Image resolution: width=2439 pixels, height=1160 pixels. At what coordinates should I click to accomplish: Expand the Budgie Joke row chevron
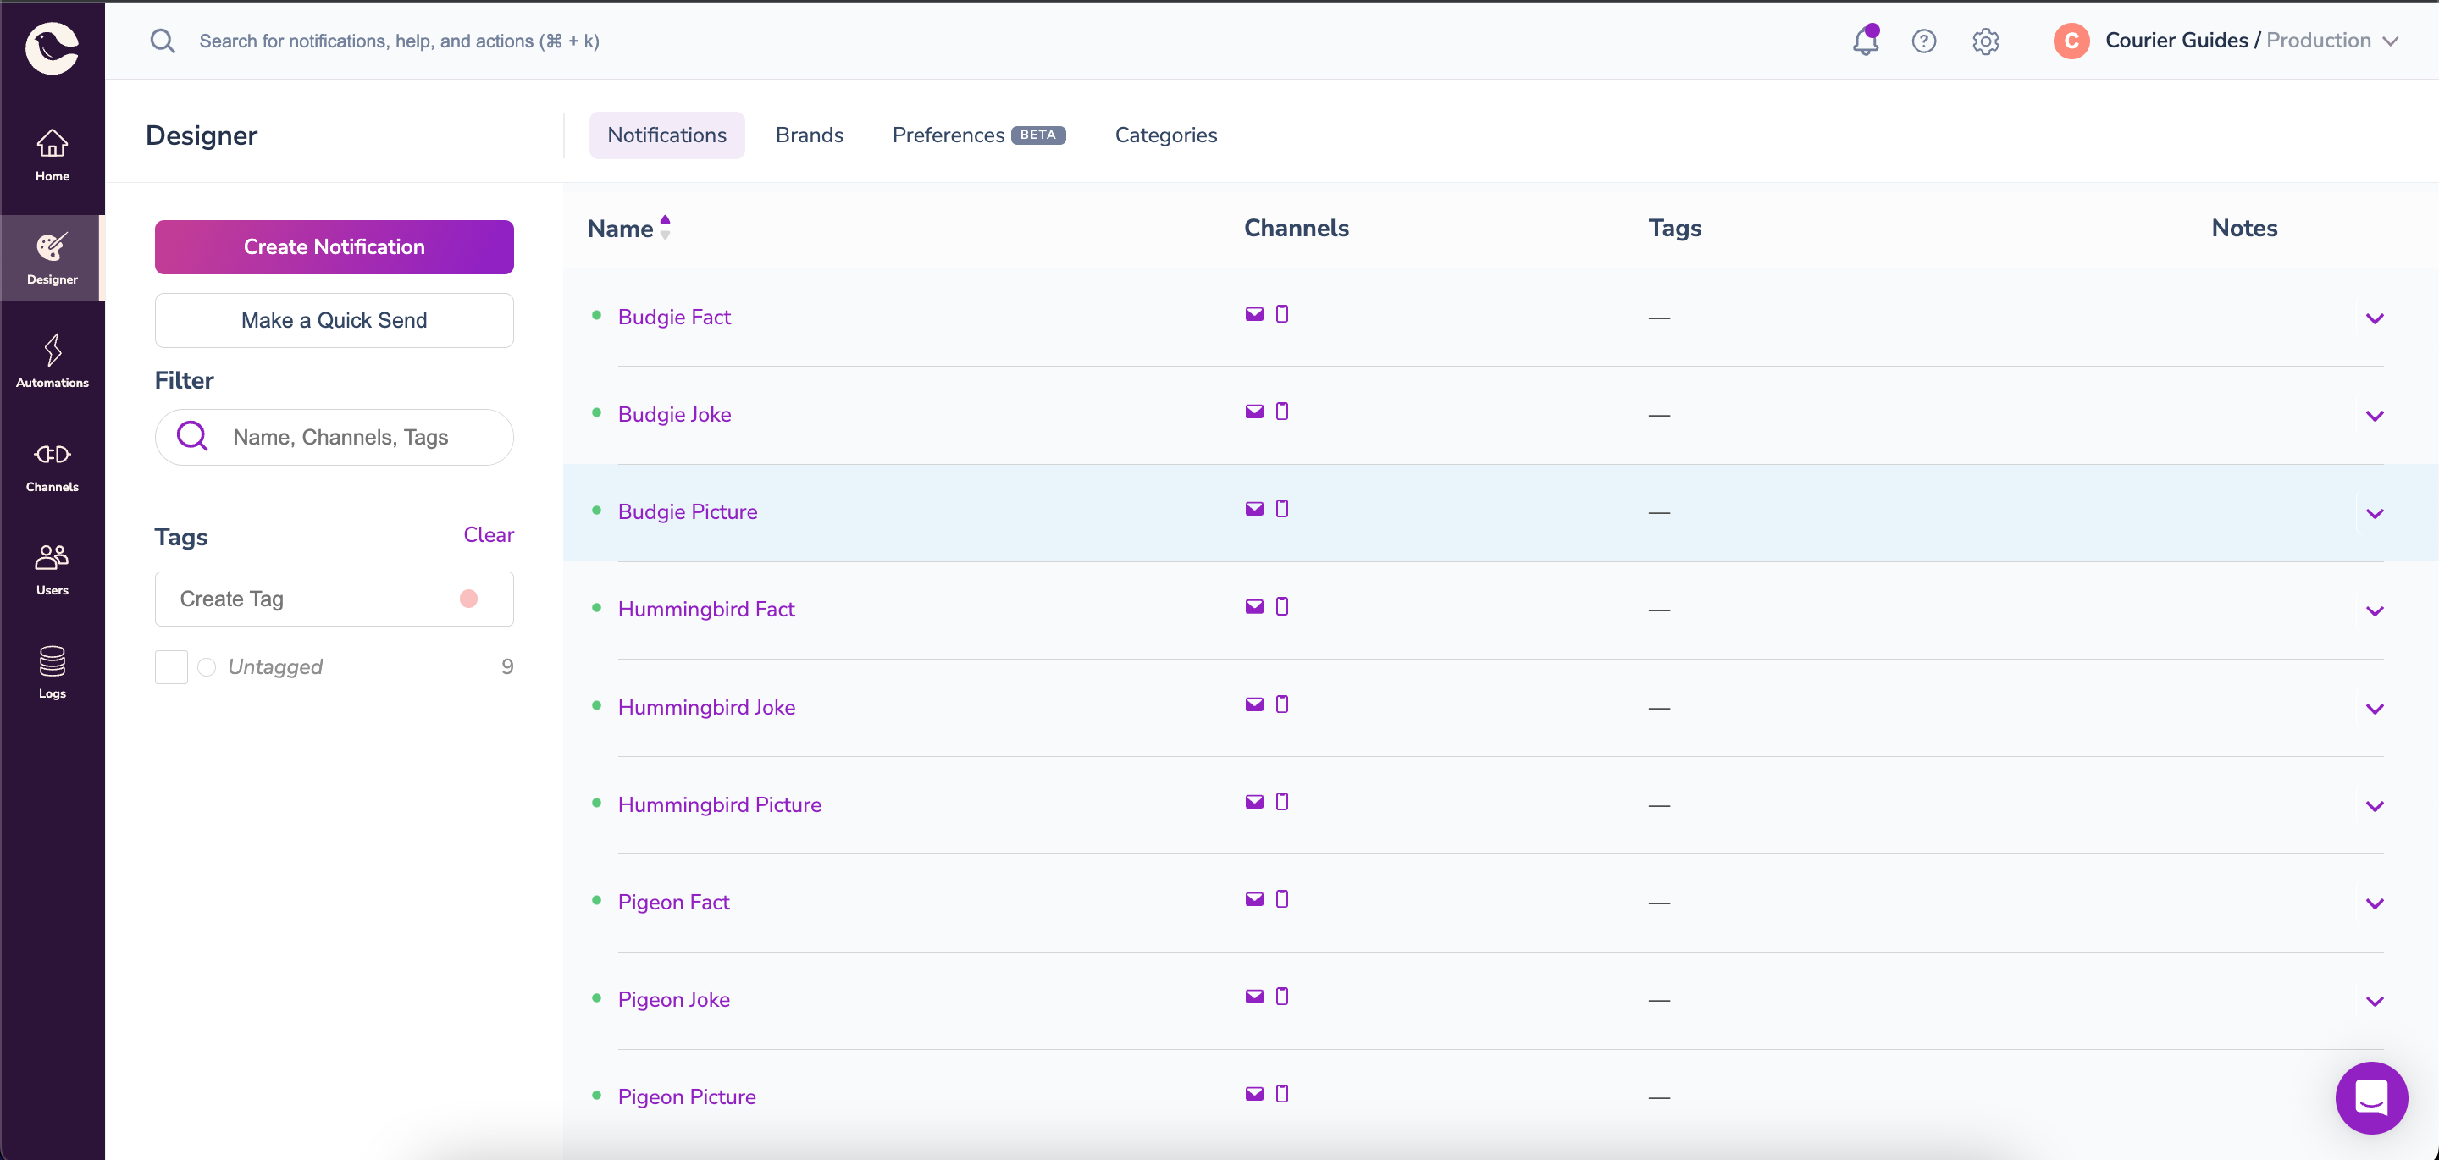tap(2375, 416)
